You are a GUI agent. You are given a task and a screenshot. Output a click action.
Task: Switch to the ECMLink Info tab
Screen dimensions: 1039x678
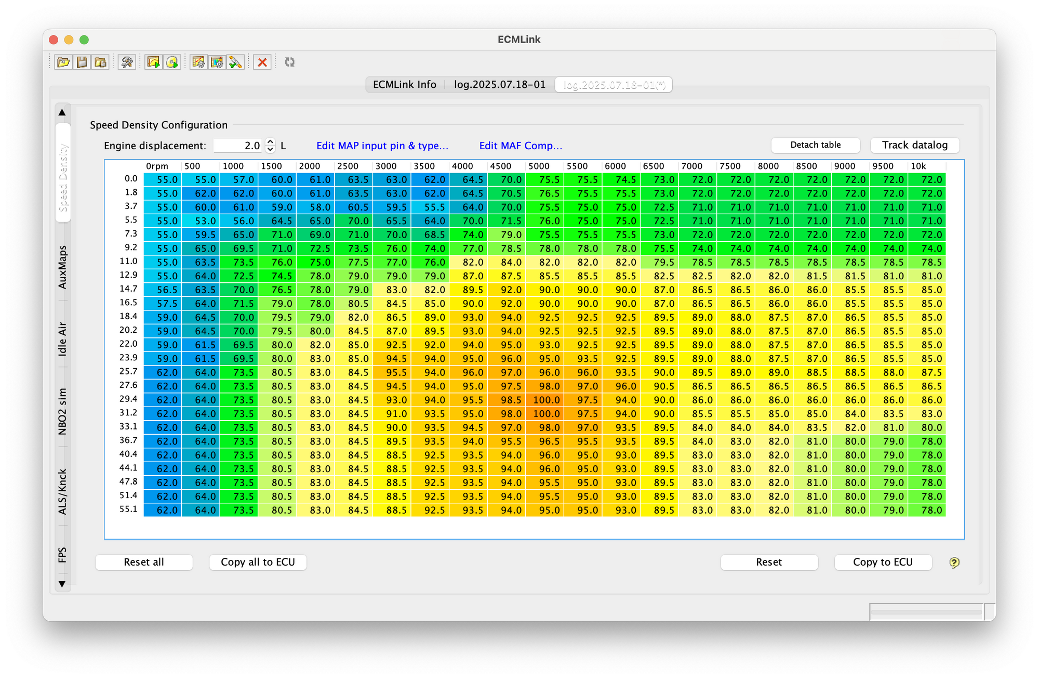[x=405, y=85]
